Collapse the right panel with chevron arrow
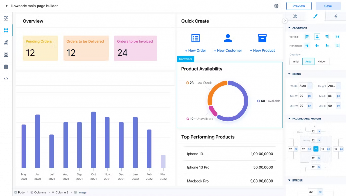The image size is (346, 196). click(x=285, y=21)
